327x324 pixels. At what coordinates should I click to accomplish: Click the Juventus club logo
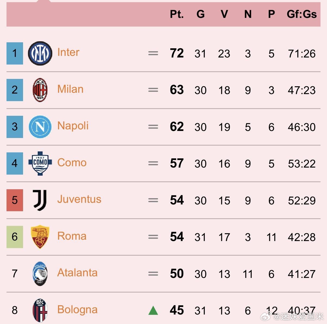(40, 200)
